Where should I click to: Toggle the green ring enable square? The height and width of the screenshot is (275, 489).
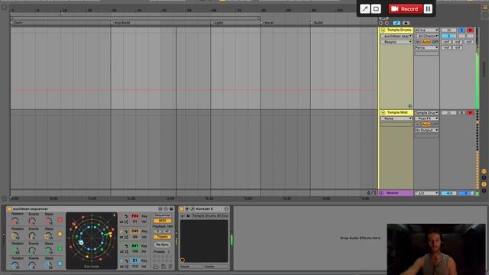tap(60, 249)
